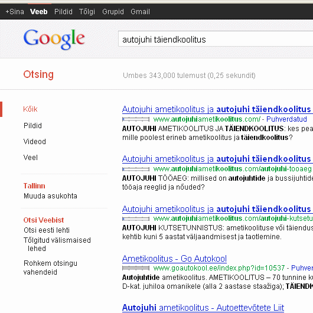
Task: Switch to Pildid in the top black bar
Action: pyautogui.click(x=63, y=12)
